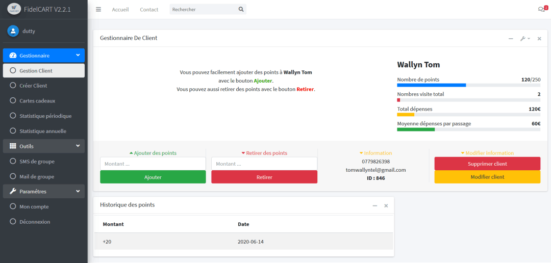Collapse the Historique des points panel
The image size is (551, 263).
point(375,205)
